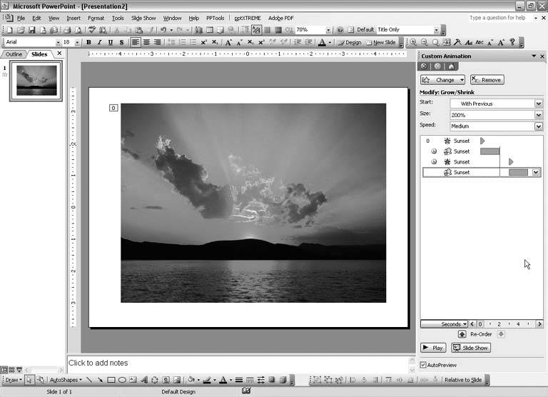Click the Italic formatting button
Screen dimensions: 548x397
pos(99,43)
